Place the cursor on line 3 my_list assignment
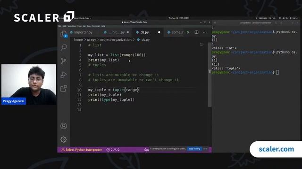The image size is (302, 169). [x=117, y=55]
